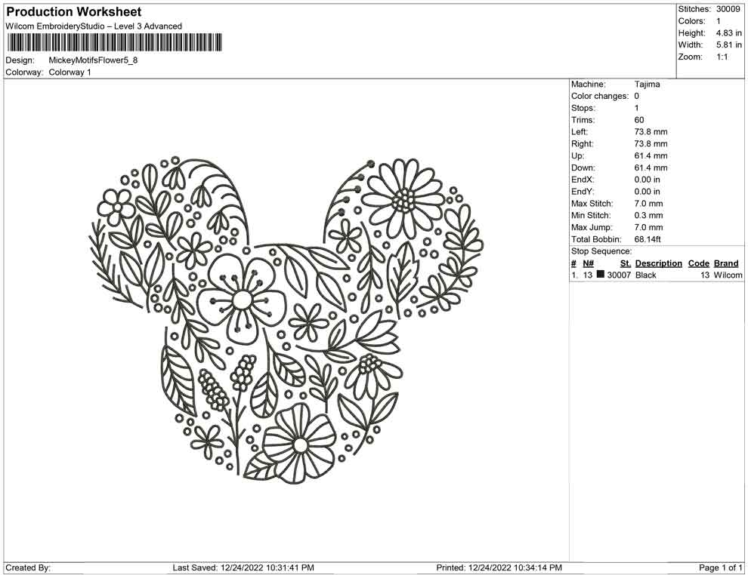This screenshot has width=748, height=575.
Task: Select the design name MickeyMotifsFlower5_8
Action: 93,60
